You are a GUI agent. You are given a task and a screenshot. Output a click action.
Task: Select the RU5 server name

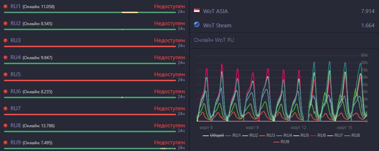[16, 74]
